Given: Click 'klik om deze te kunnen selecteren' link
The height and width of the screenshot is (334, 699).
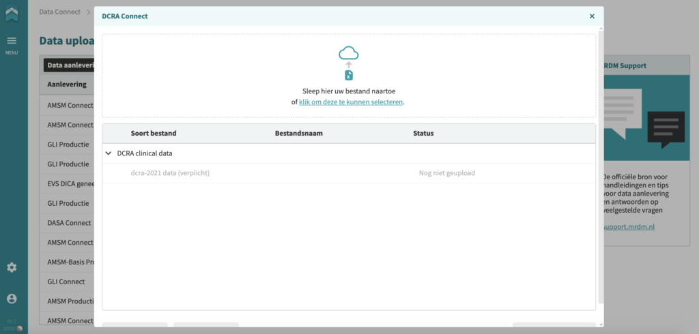Looking at the screenshot, I should 351,102.
